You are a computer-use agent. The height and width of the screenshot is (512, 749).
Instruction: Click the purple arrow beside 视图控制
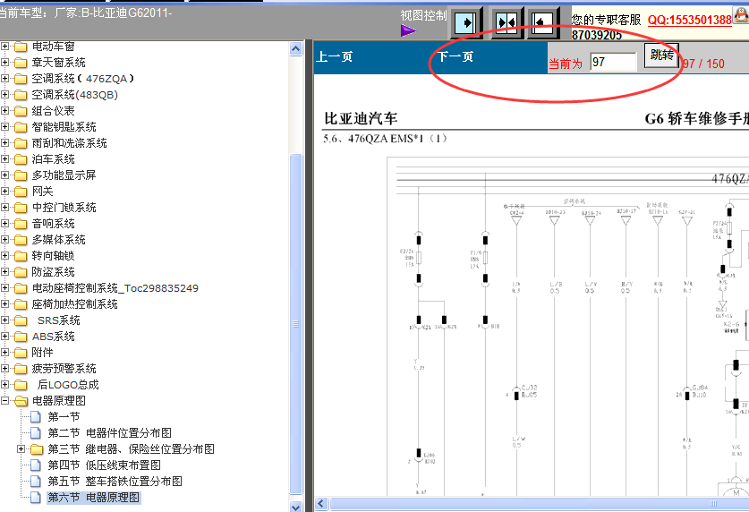(408, 31)
